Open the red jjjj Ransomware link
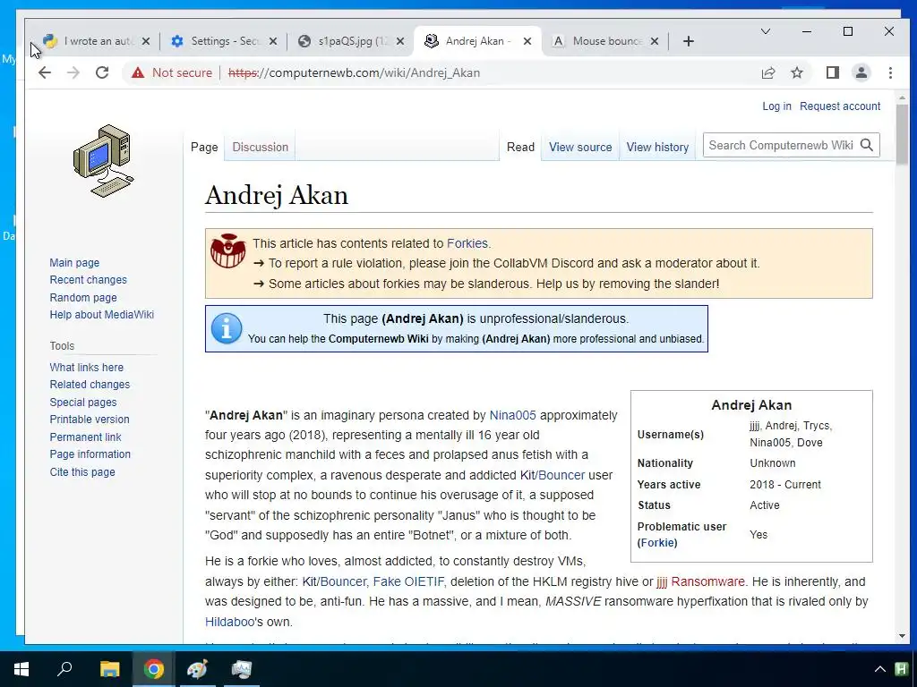Image resolution: width=917 pixels, height=687 pixels. [x=700, y=581]
